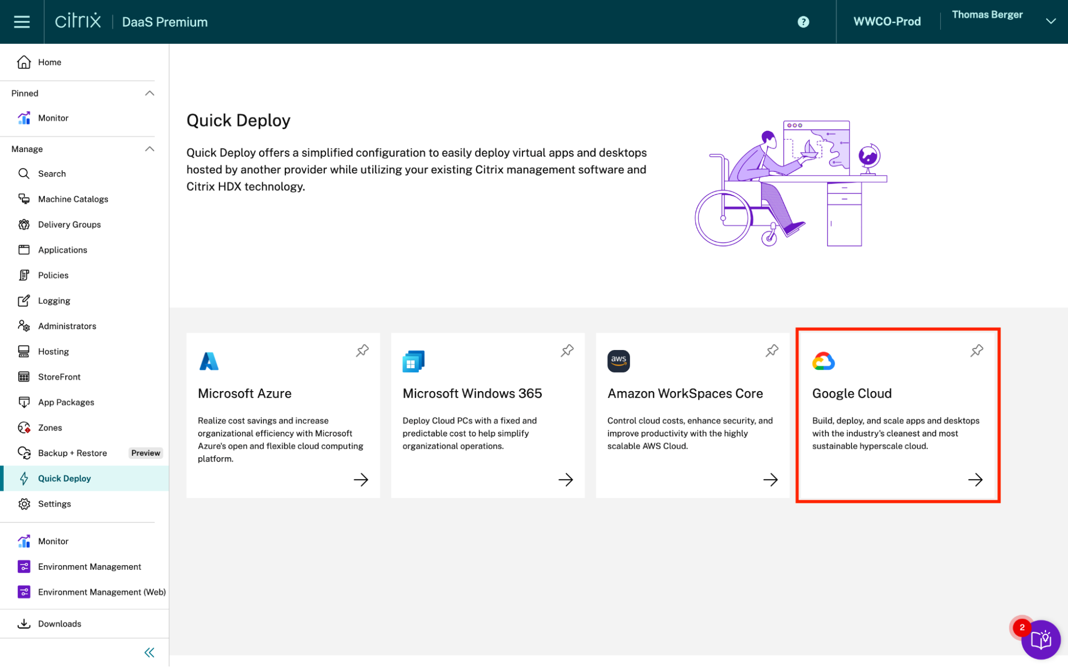This screenshot has height=667, width=1068.
Task: Pin the Google Cloud card
Action: point(977,351)
